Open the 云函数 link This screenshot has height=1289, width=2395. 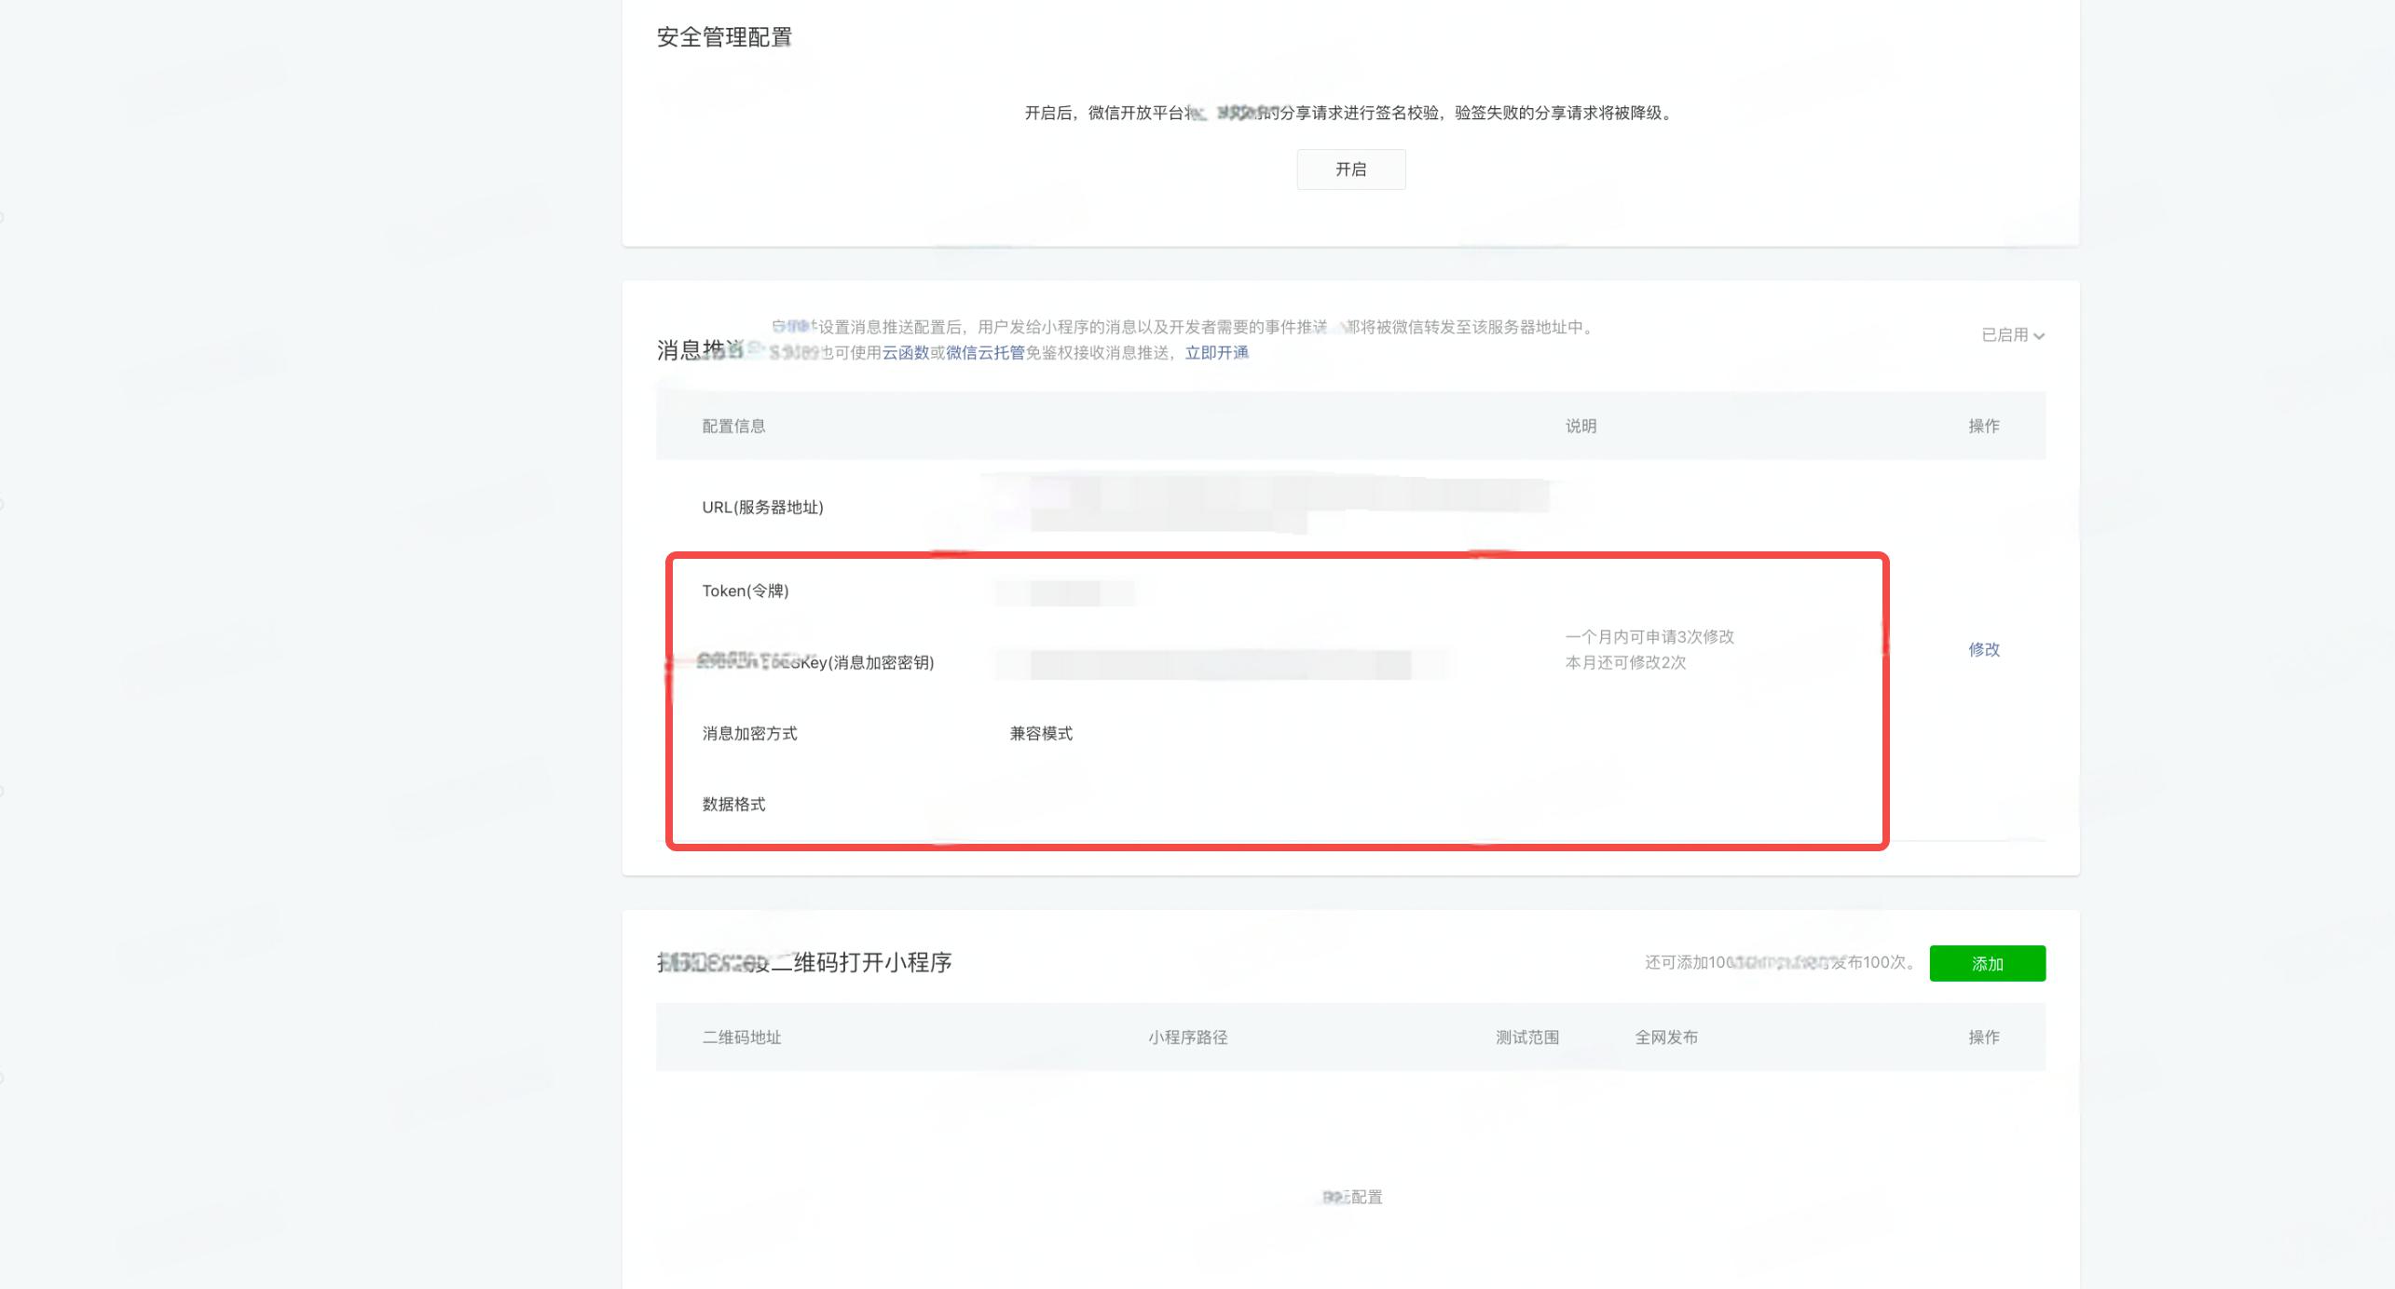905,353
